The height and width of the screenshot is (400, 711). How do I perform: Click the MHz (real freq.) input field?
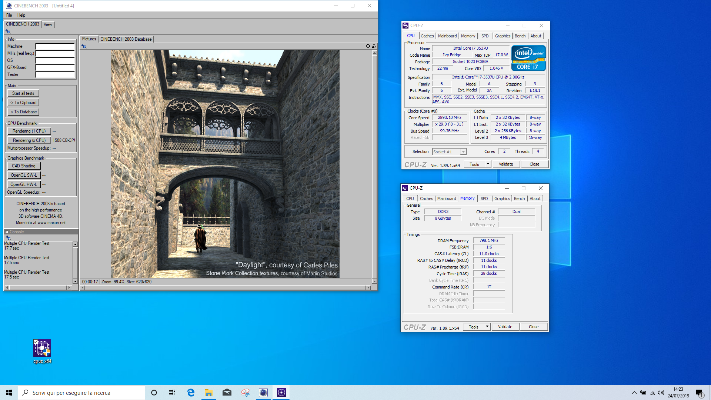[x=55, y=53]
